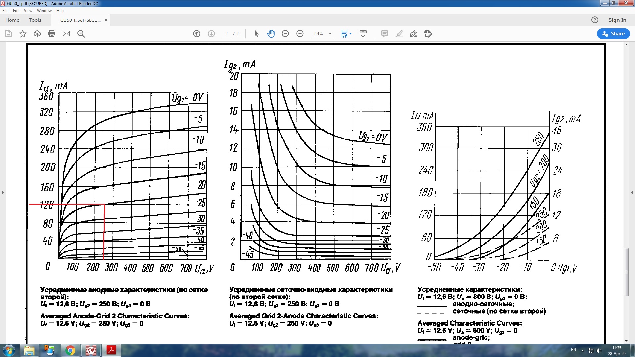The height and width of the screenshot is (357, 635).
Task: Switch to the Tools tab
Action: [35, 20]
